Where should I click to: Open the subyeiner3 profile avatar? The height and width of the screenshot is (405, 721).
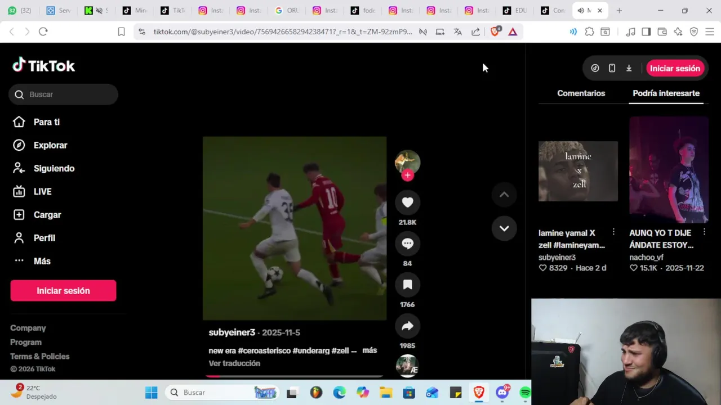(x=407, y=162)
